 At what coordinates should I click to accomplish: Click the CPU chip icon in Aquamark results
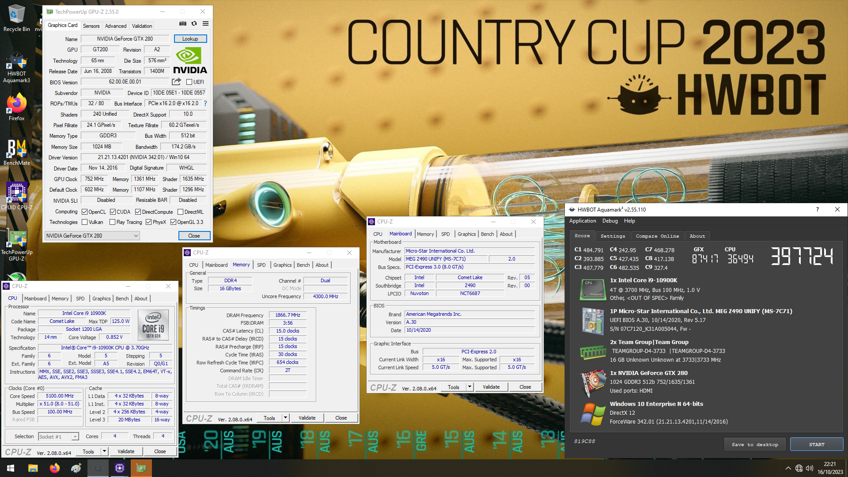tap(593, 289)
